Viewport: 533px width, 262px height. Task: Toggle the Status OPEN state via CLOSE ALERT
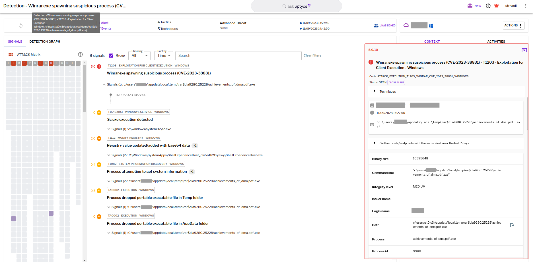(396, 82)
